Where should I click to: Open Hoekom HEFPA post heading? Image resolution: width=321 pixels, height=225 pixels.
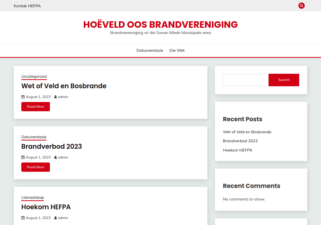46,207
